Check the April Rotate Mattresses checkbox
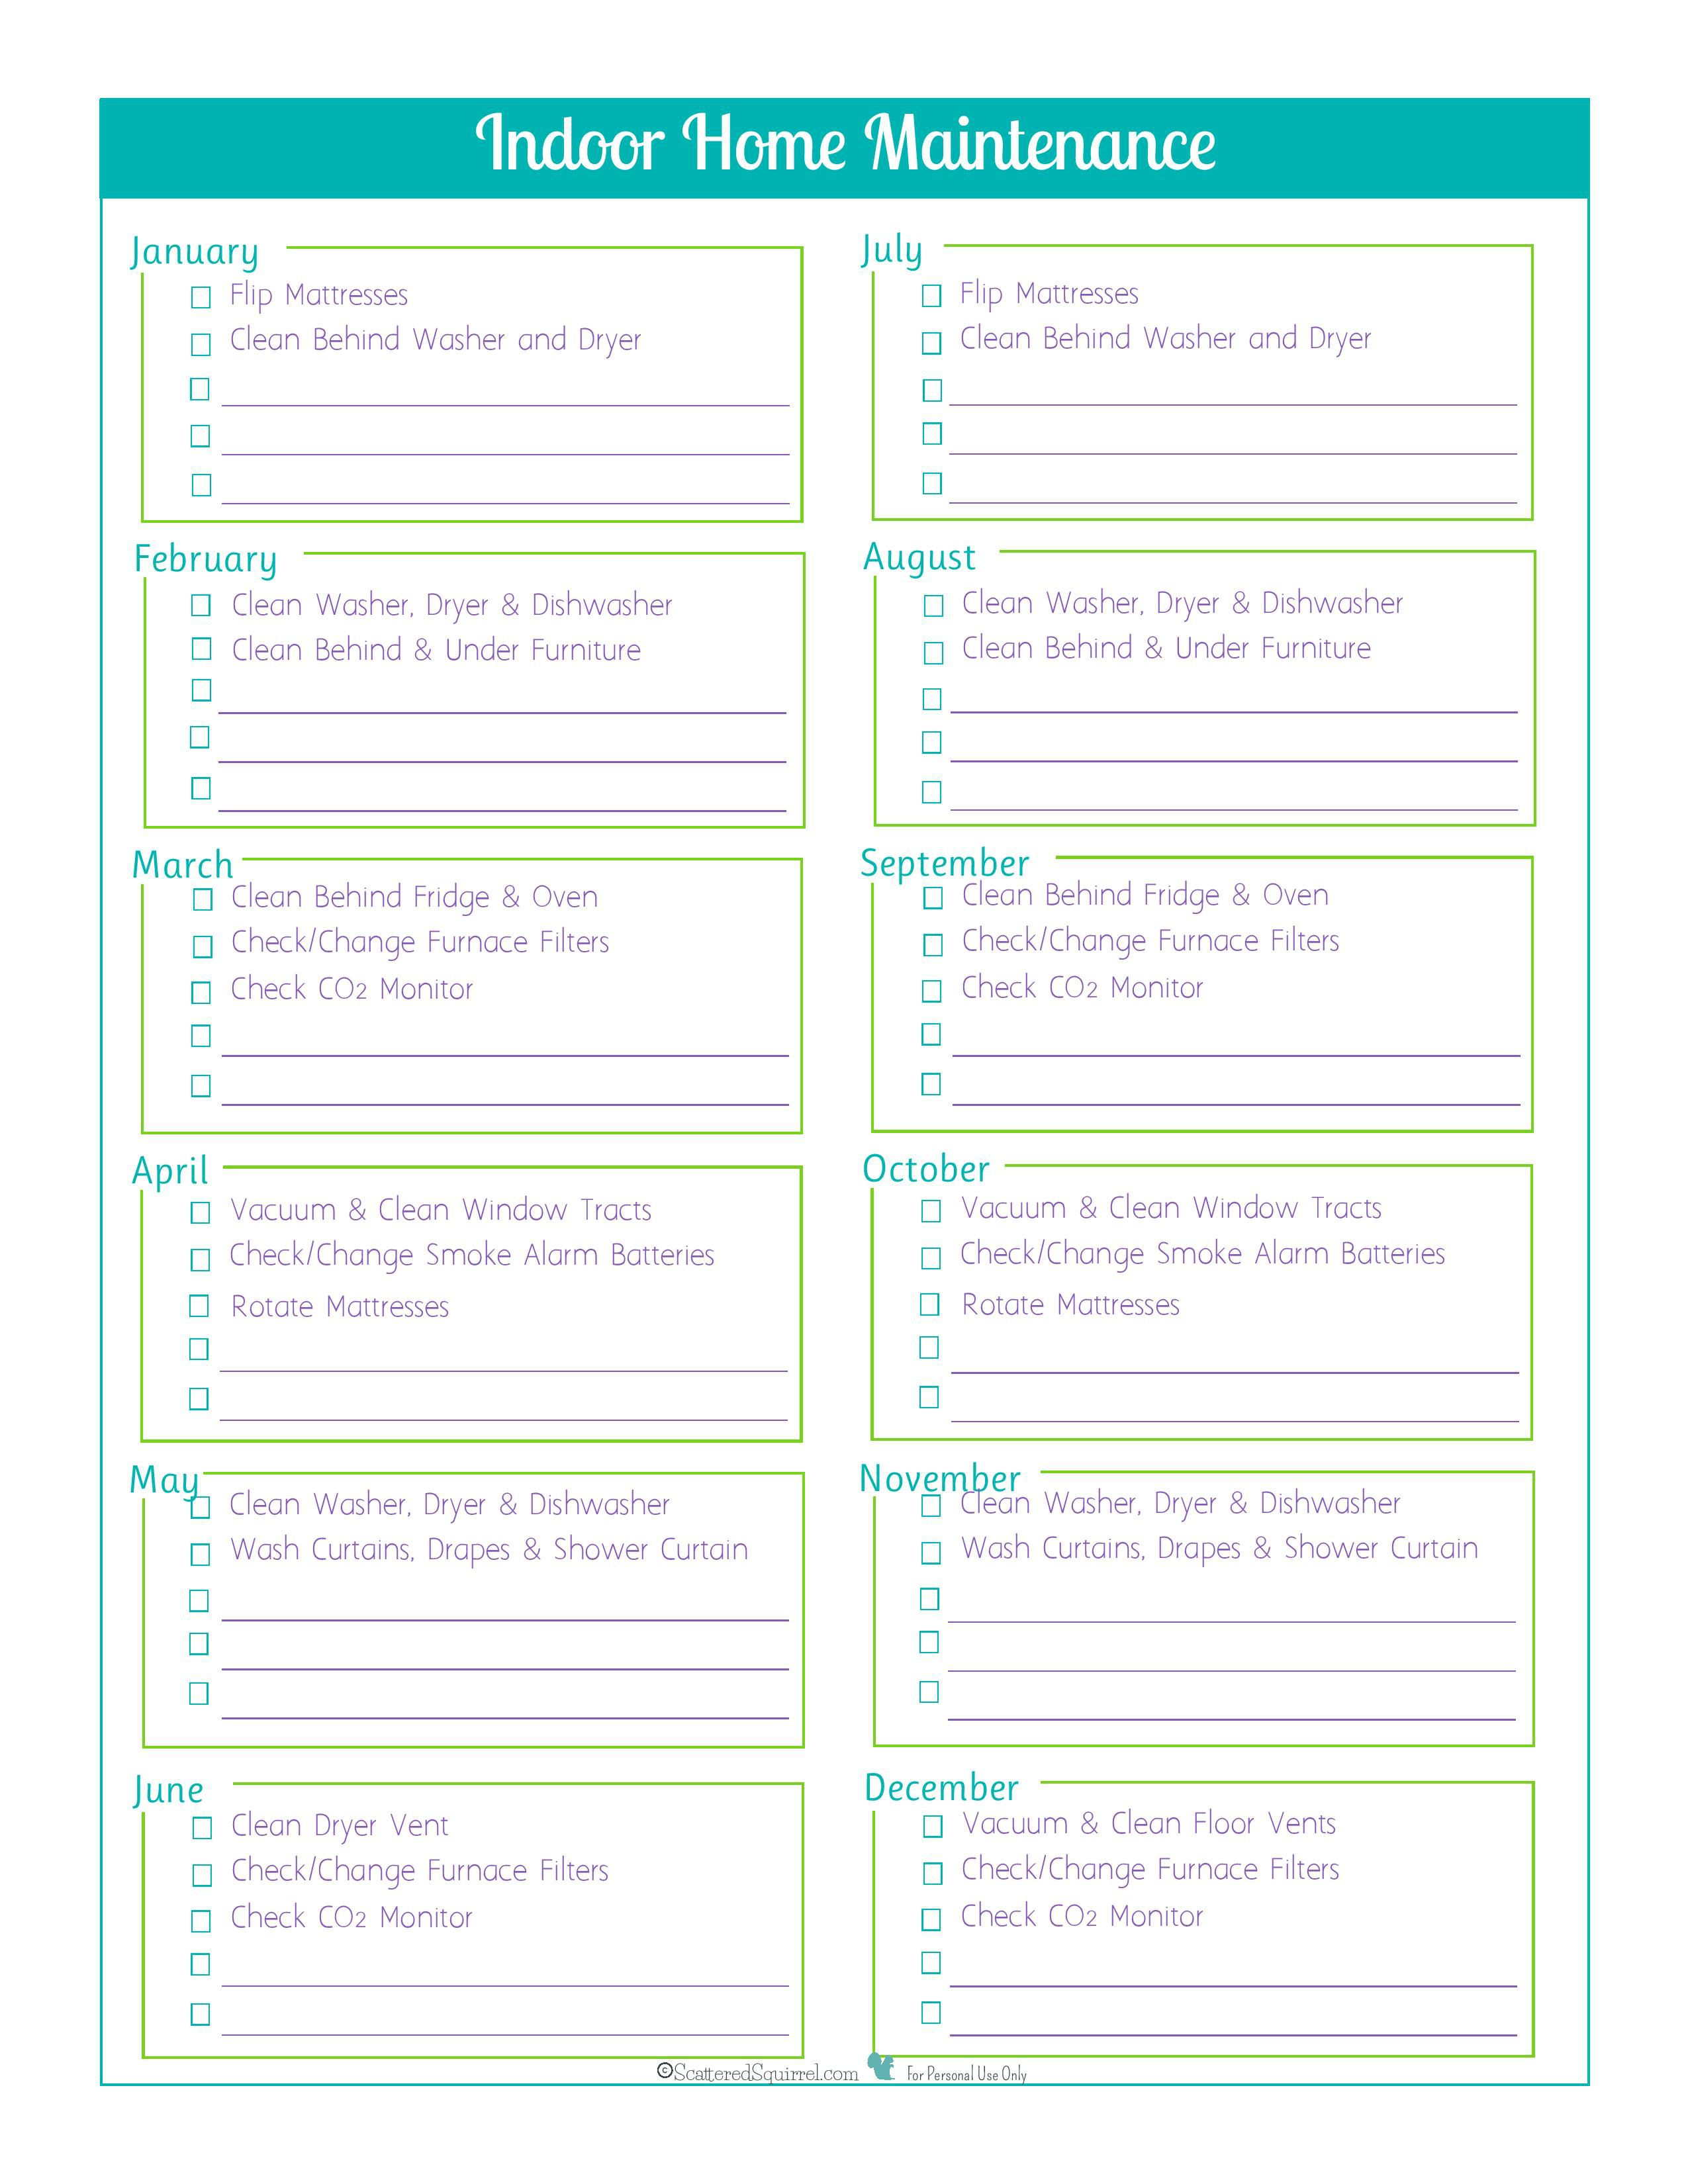Image resolution: width=1688 pixels, height=2184 pixels. [199, 1299]
